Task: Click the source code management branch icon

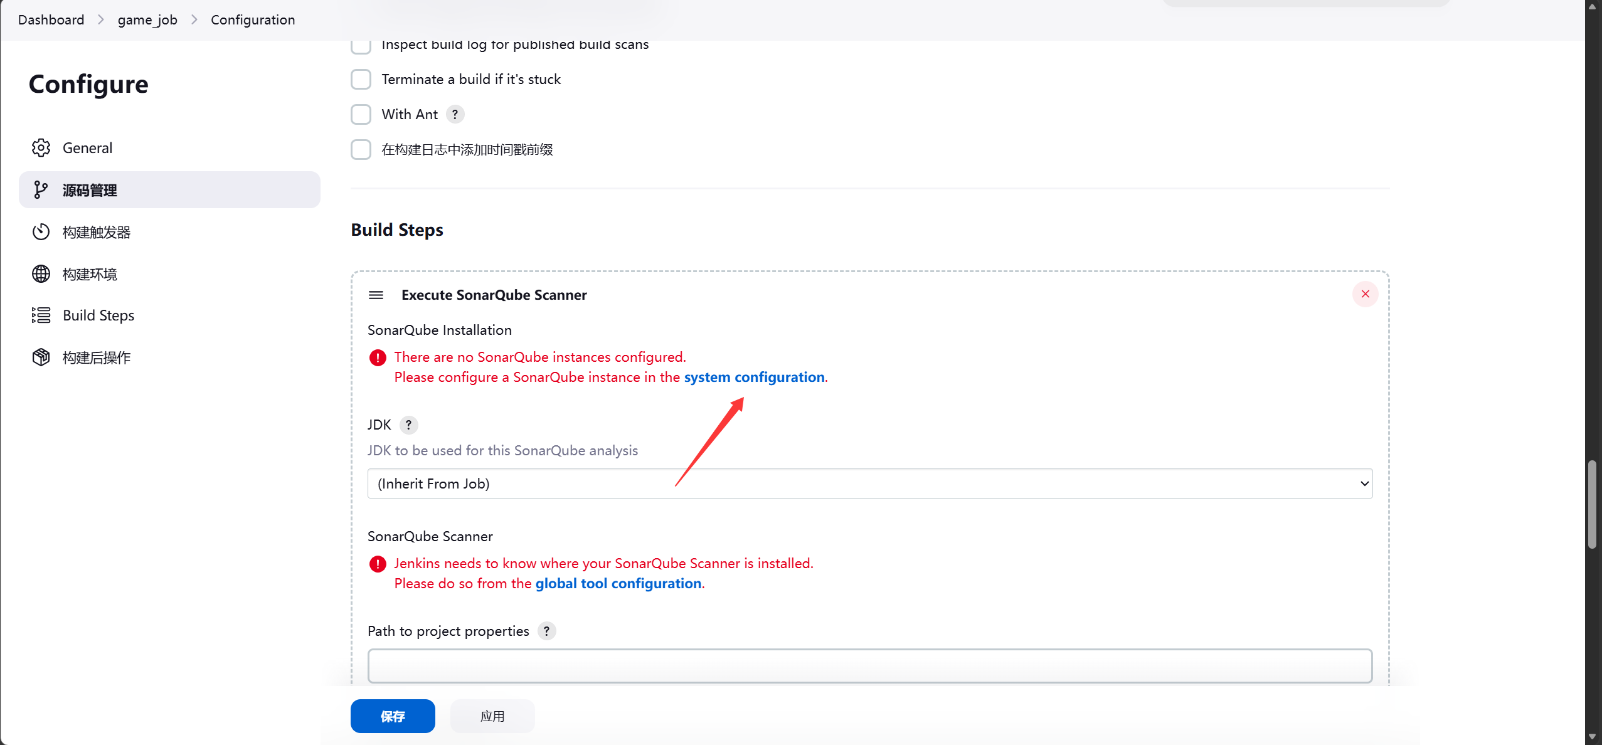Action: (x=41, y=190)
